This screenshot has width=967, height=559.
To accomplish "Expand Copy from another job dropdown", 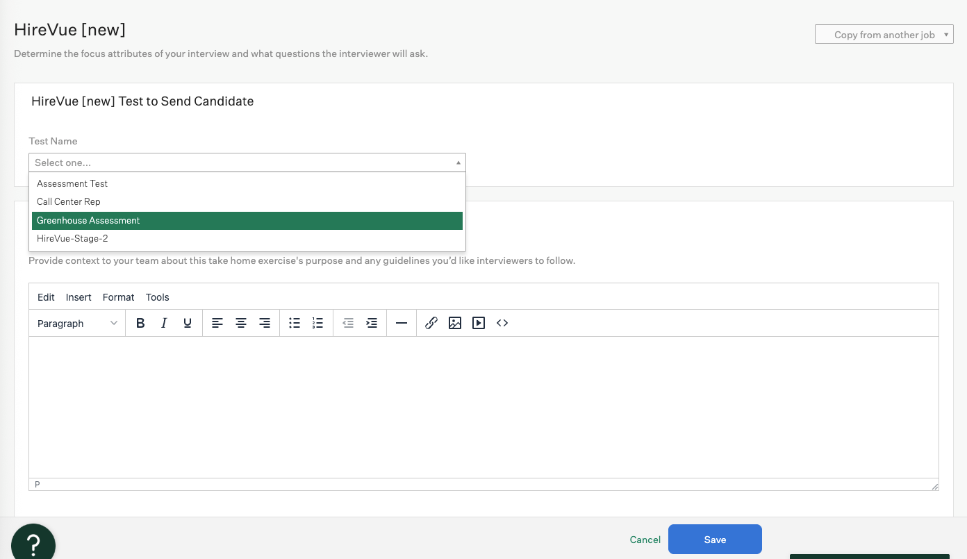I will tap(884, 35).
